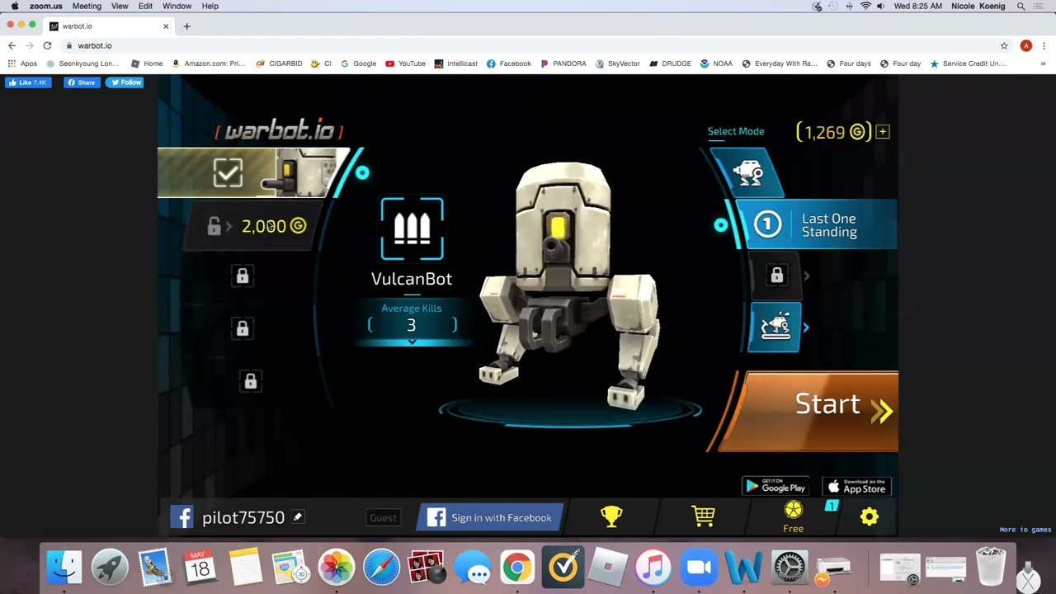Expand the Average Kills down arrow

[x=412, y=342]
